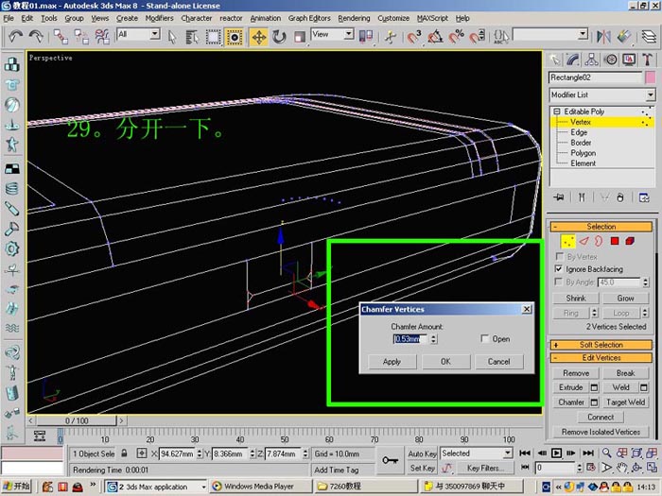The height and width of the screenshot is (496, 662).
Task: Open the Graph Editors menu
Action: [x=309, y=18]
